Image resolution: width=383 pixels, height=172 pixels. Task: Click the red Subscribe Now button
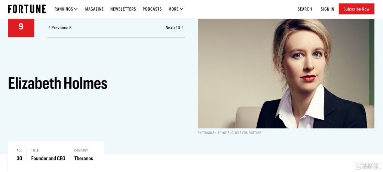point(356,9)
